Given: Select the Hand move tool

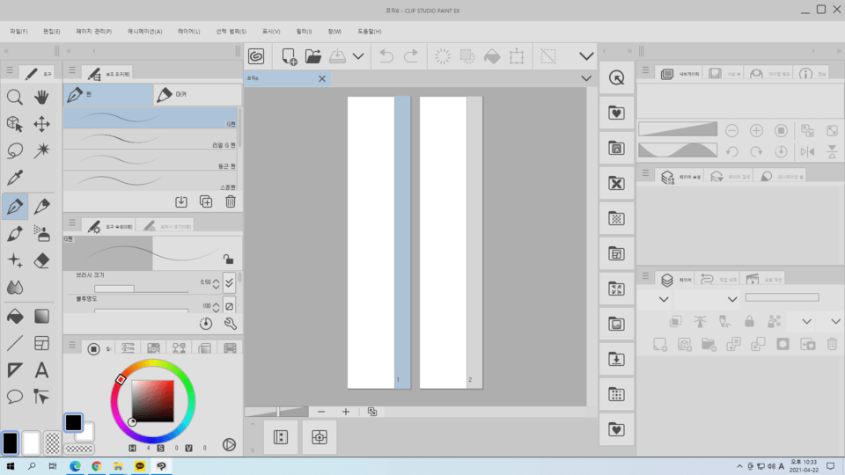Looking at the screenshot, I should pos(41,97).
